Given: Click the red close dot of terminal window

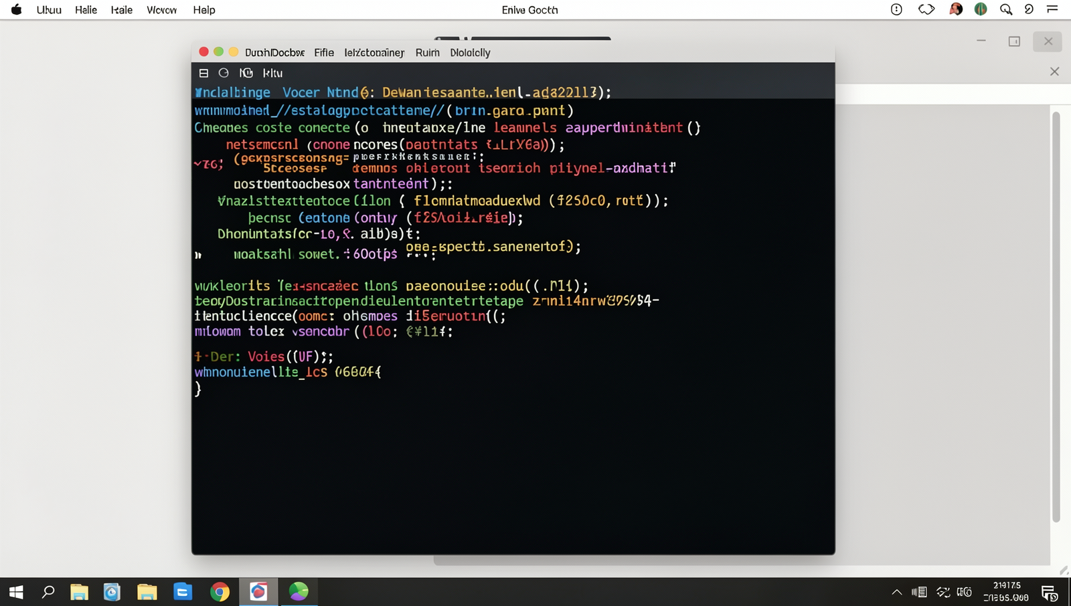Looking at the screenshot, I should (203, 52).
